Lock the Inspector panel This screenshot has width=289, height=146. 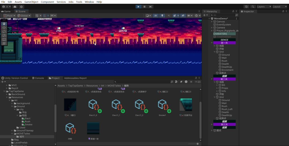coord(283,11)
